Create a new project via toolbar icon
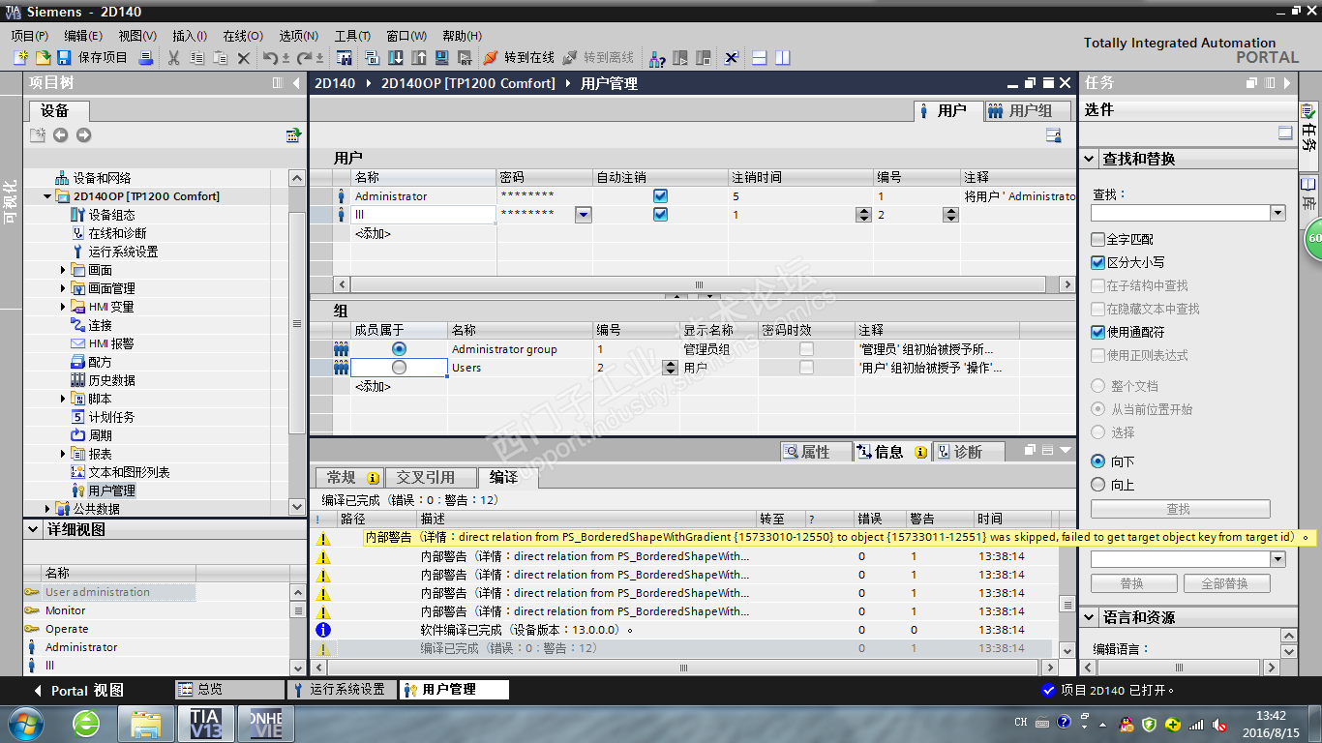Image resolution: width=1322 pixels, height=743 pixels. [x=20, y=58]
